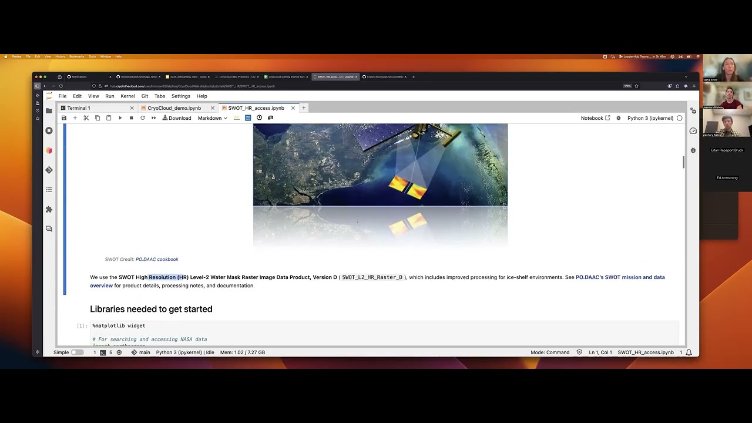The width and height of the screenshot is (752, 423).
Task: Click Ln 1, Col 1 in status bar
Action: (600, 352)
